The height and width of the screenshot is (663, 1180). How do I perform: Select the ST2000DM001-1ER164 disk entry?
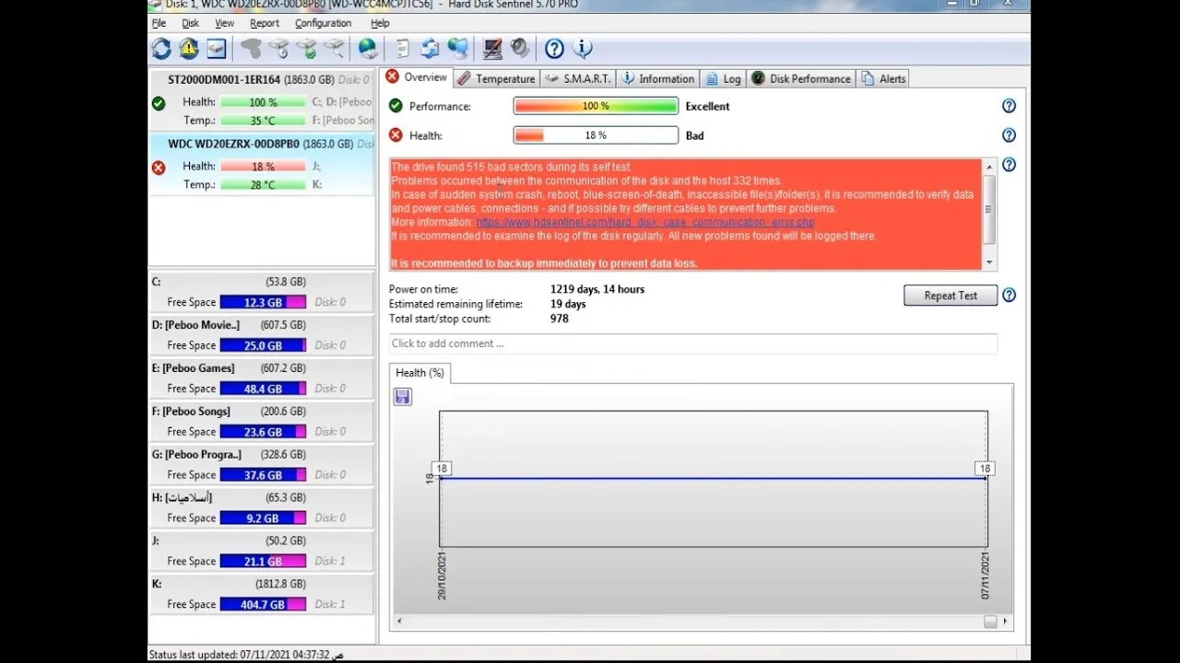(262, 99)
